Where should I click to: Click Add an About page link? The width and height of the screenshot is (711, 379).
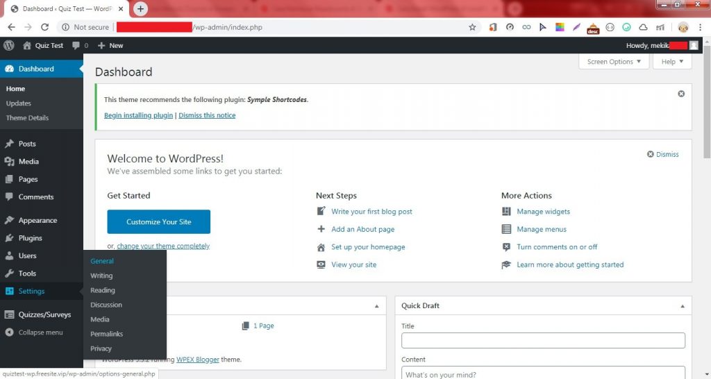click(362, 229)
